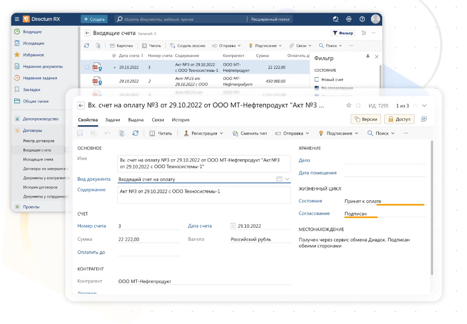Open the hamburger menu beside Directum RX

pyautogui.click(x=17, y=19)
